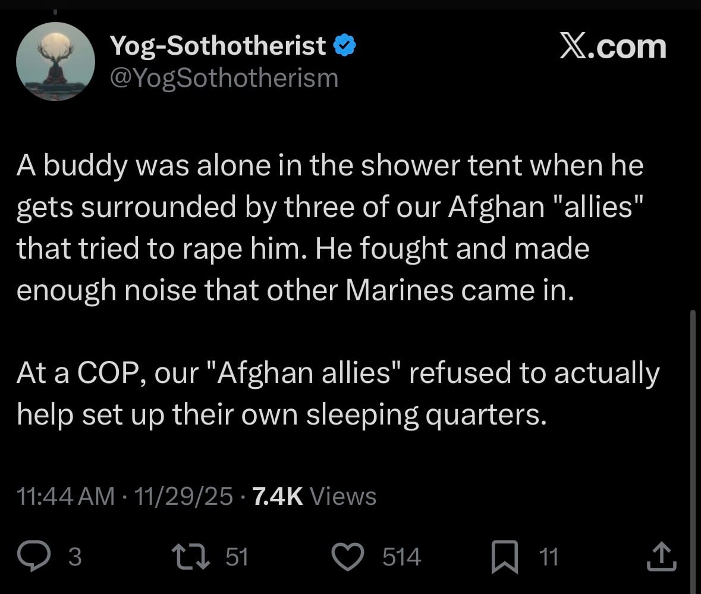The height and width of the screenshot is (594, 701).
Task: Click the like count of 514
Action: tap(401, 557)
